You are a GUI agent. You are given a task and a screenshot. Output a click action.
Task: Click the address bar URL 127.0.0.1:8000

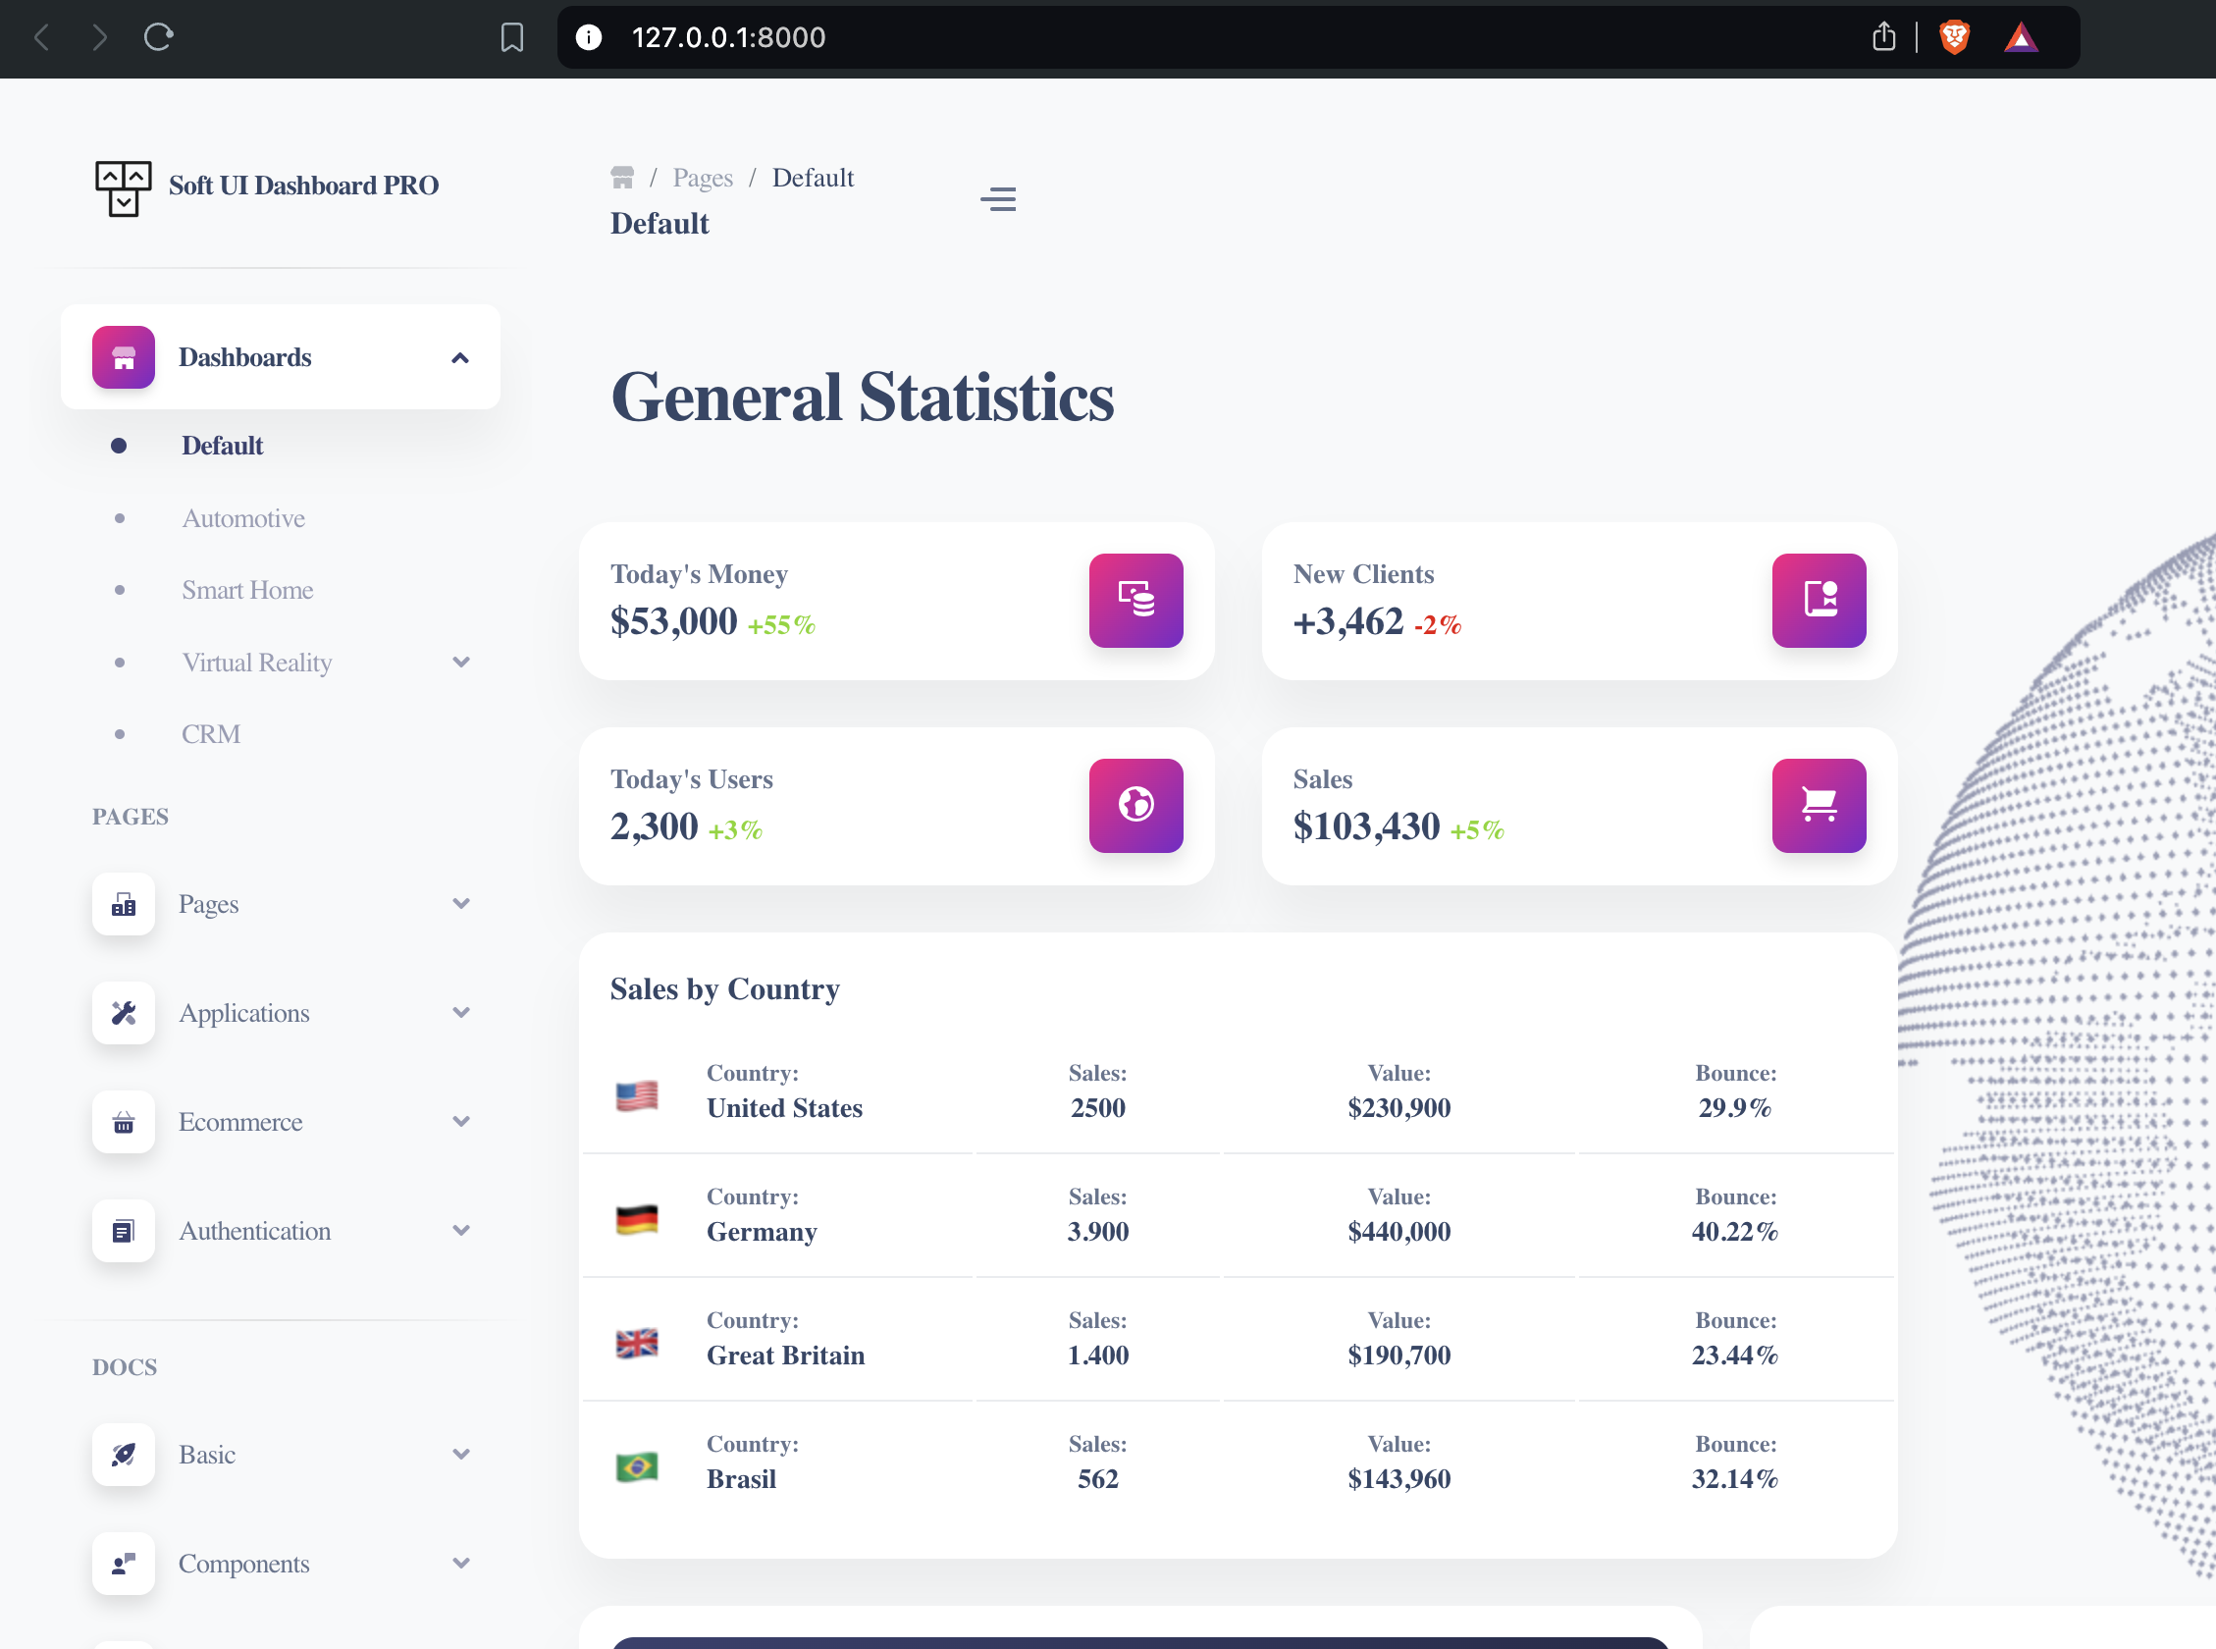(728, 38)
